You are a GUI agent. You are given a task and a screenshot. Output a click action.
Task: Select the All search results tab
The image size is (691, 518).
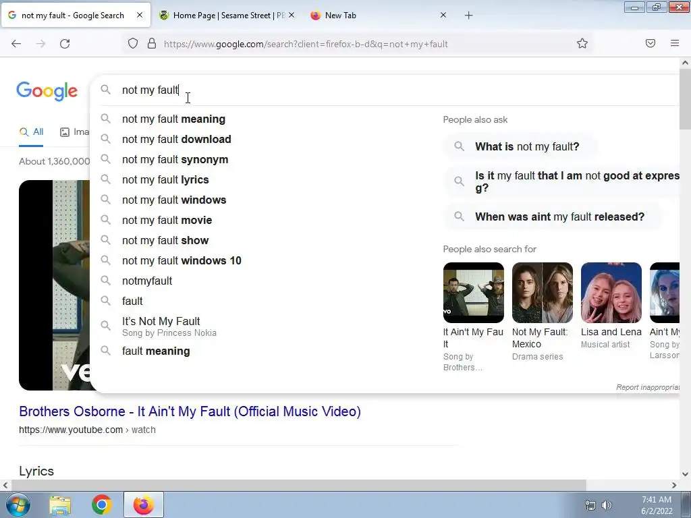31,132
